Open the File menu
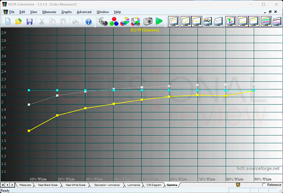This screenshot has width=283, height=193. point(12,12)
